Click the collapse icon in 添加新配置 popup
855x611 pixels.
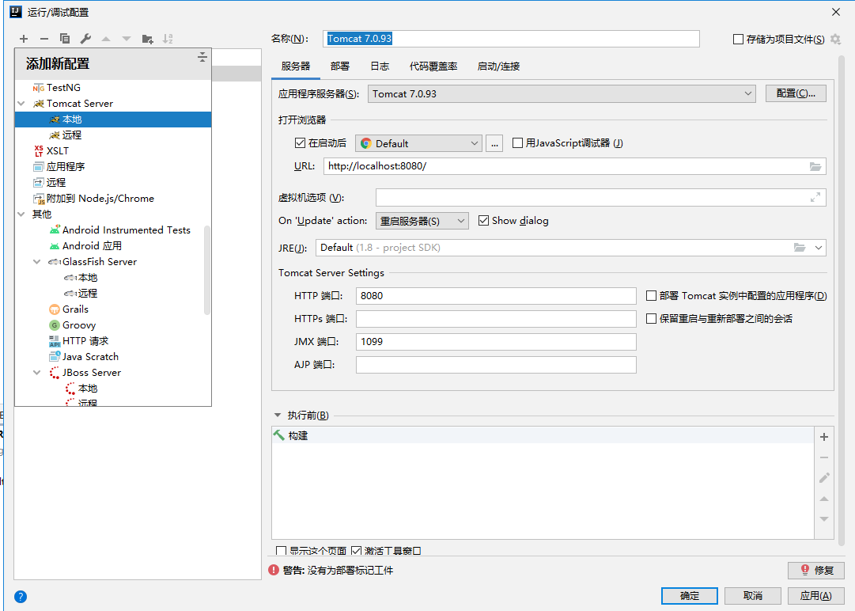coord(202,57)
